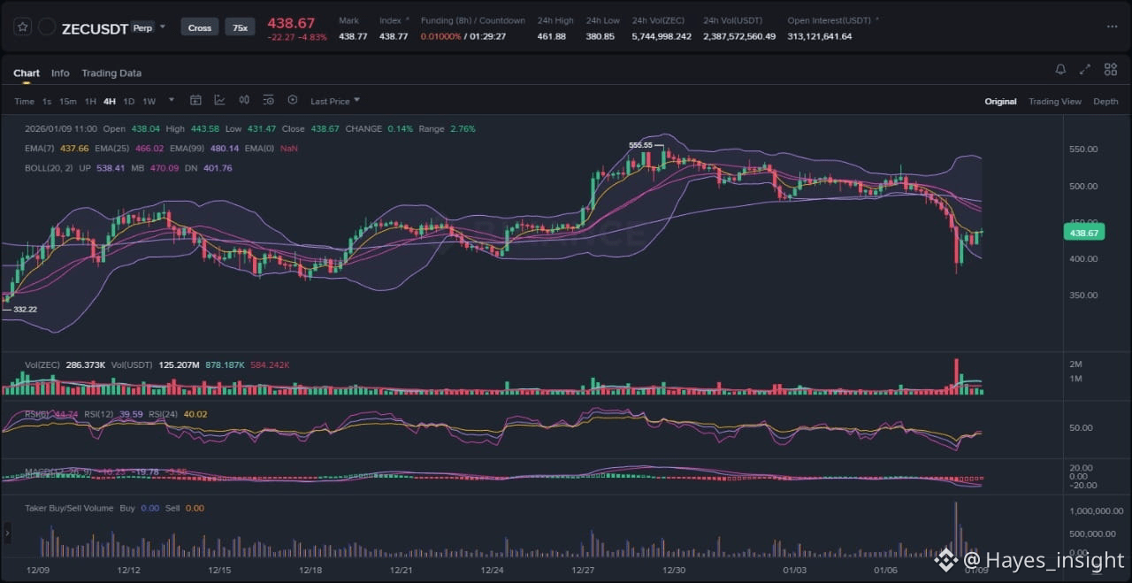1132x583 pixels.
Task: Select the 1s interval
Action: pyautogui.click(x=47, y=101)
